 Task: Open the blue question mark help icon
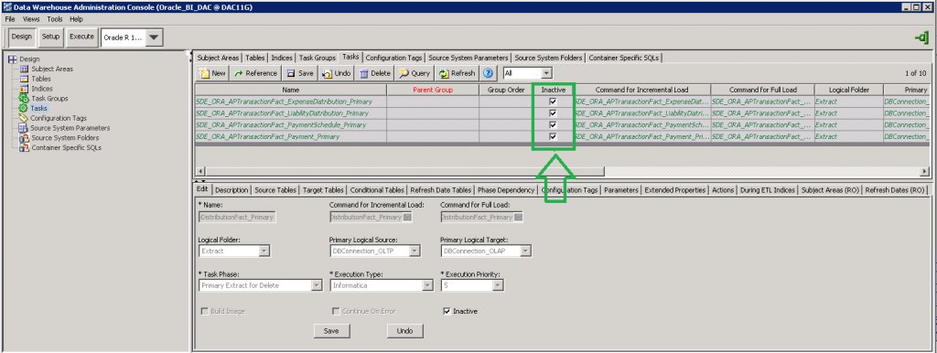tap(489, 73)
